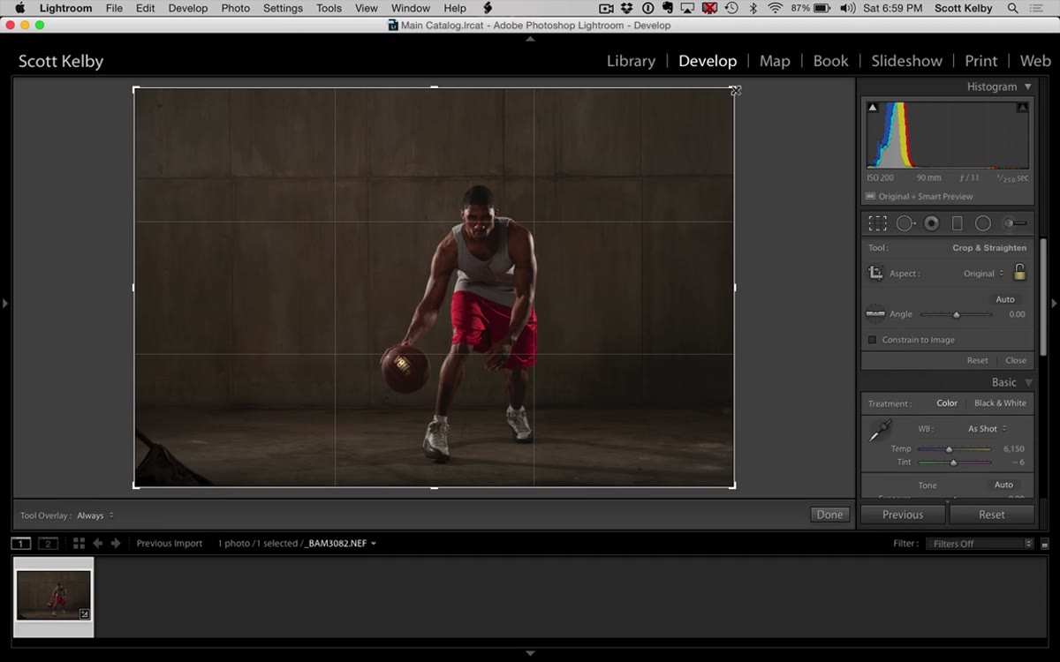
Task: Click the Temp value 6,150 field
Action: (x=1014, y=449)
